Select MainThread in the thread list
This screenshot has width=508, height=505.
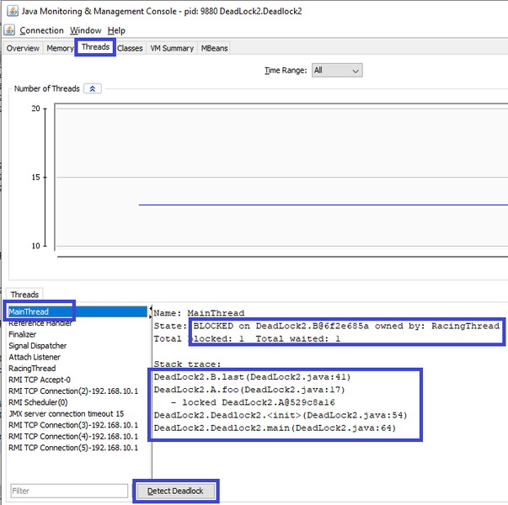[x=78, y=311]
